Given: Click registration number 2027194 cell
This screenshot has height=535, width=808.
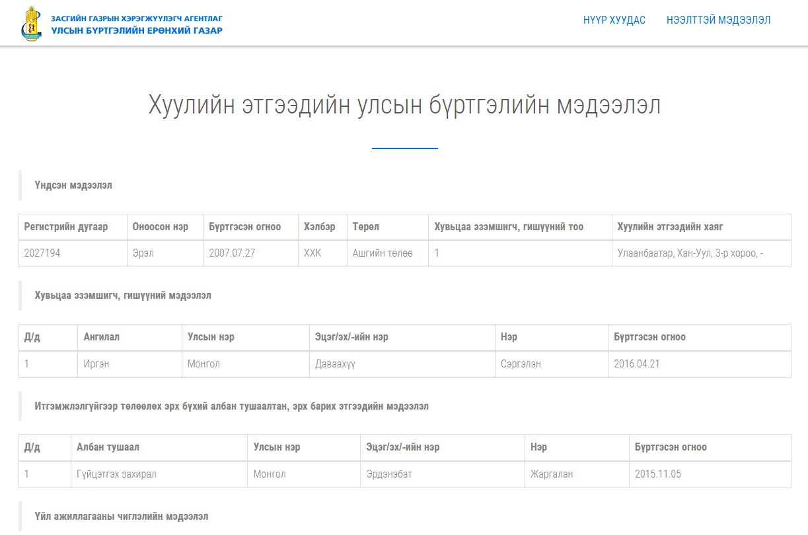Looking at the screenshot, I should click(x=73, y=253).
